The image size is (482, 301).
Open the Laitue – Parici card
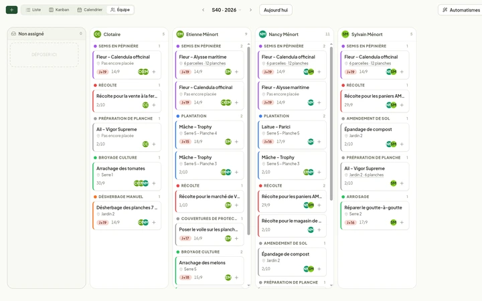point(292,134)
